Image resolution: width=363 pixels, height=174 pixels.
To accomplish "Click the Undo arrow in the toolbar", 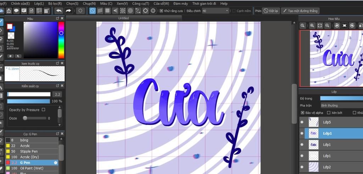I will pos(59,11).
